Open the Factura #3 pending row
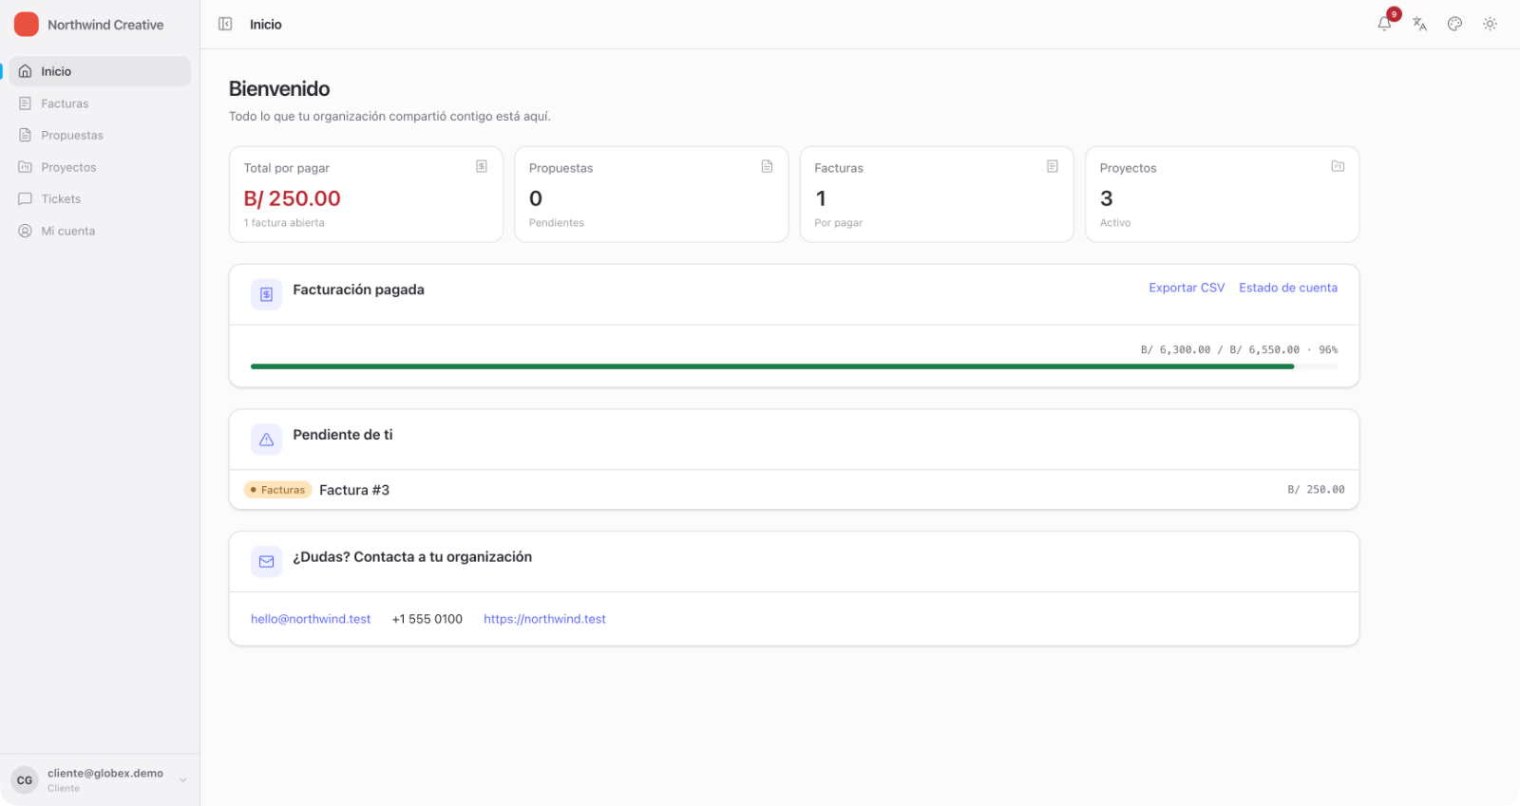Viewport: 1520px width, 806px height. pyautogui.click(x=794, y=490)
